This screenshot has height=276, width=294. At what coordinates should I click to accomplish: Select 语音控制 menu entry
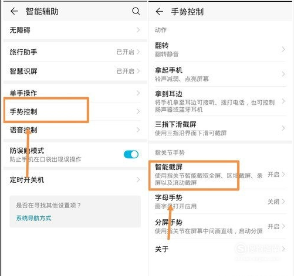click(x=75, y=130)
